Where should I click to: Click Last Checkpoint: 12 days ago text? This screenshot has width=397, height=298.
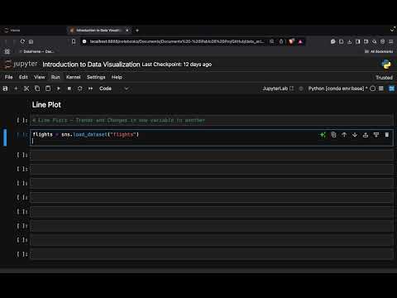tap(177, 65)
